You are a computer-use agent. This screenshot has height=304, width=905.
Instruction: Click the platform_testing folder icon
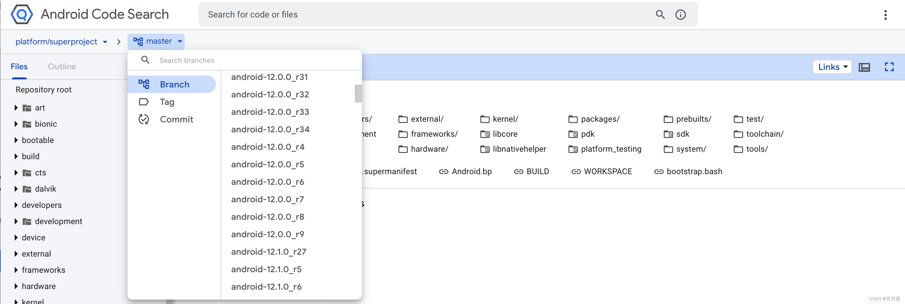pos(573,150)
